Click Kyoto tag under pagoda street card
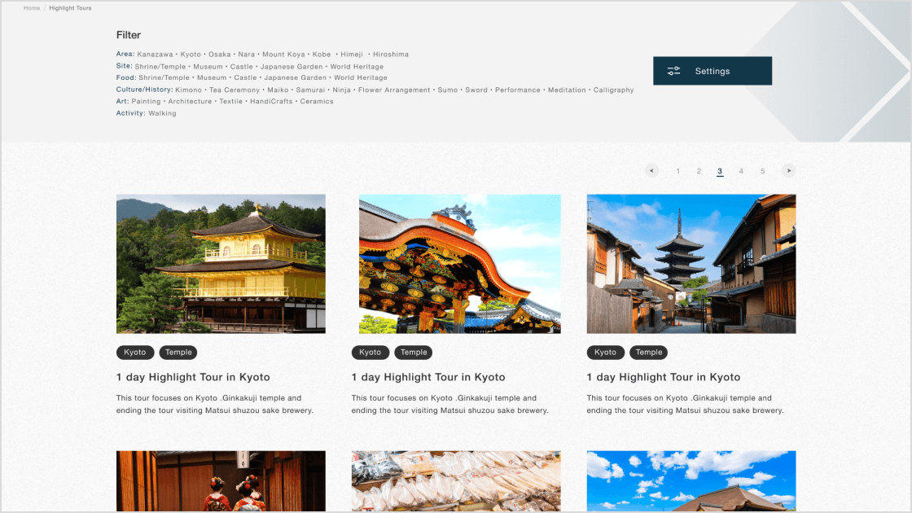This screenshot has width=912, height=513. (606, 352)
